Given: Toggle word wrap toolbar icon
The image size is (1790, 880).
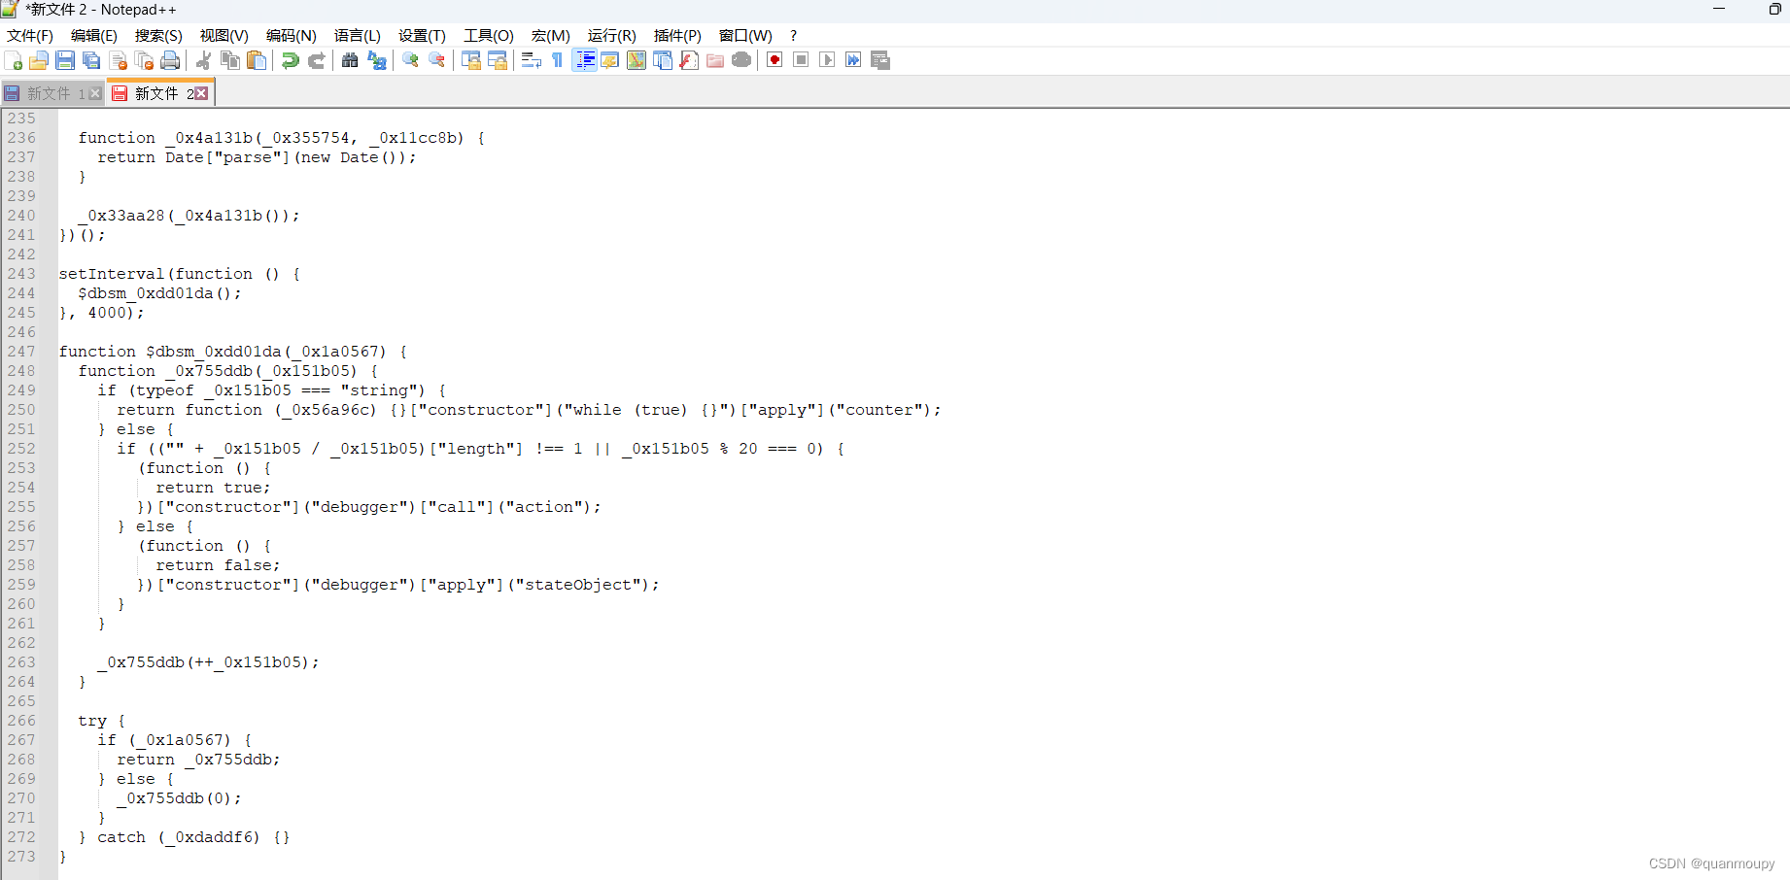Looking at the screenshot, I should coord(532,60).
